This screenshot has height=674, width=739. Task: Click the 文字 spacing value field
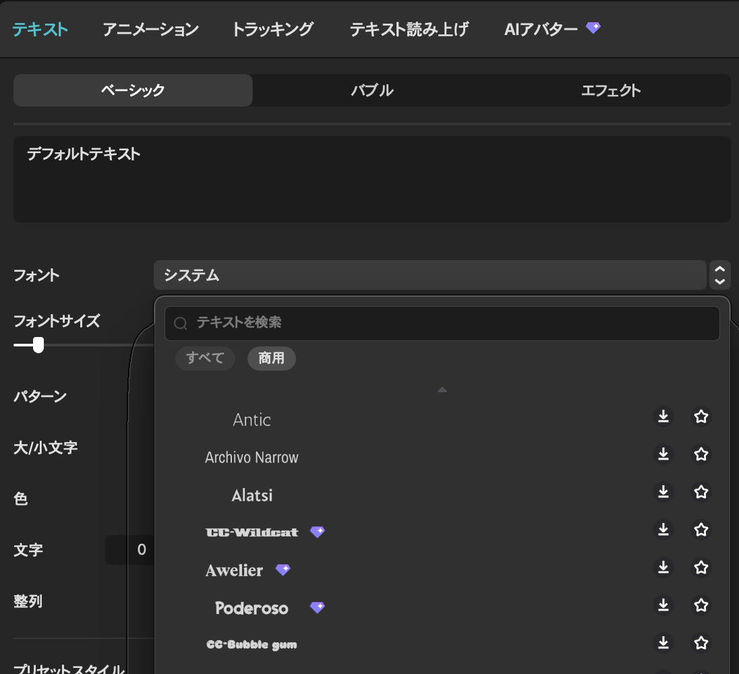coord(129,550)
